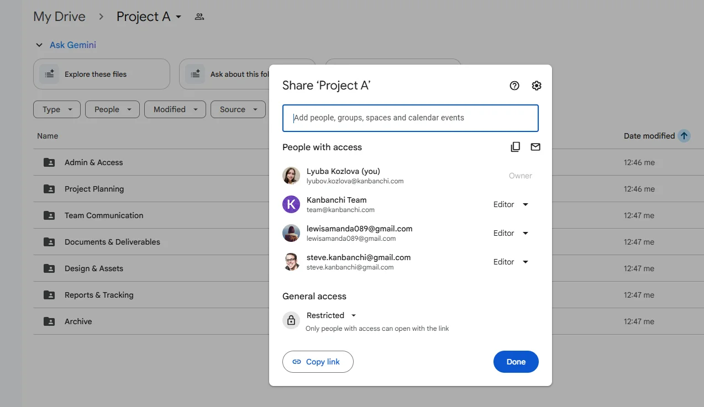Open the Restricted general access dropdown
The height and width of the screenshot is (407, 704).
[331, 315]
